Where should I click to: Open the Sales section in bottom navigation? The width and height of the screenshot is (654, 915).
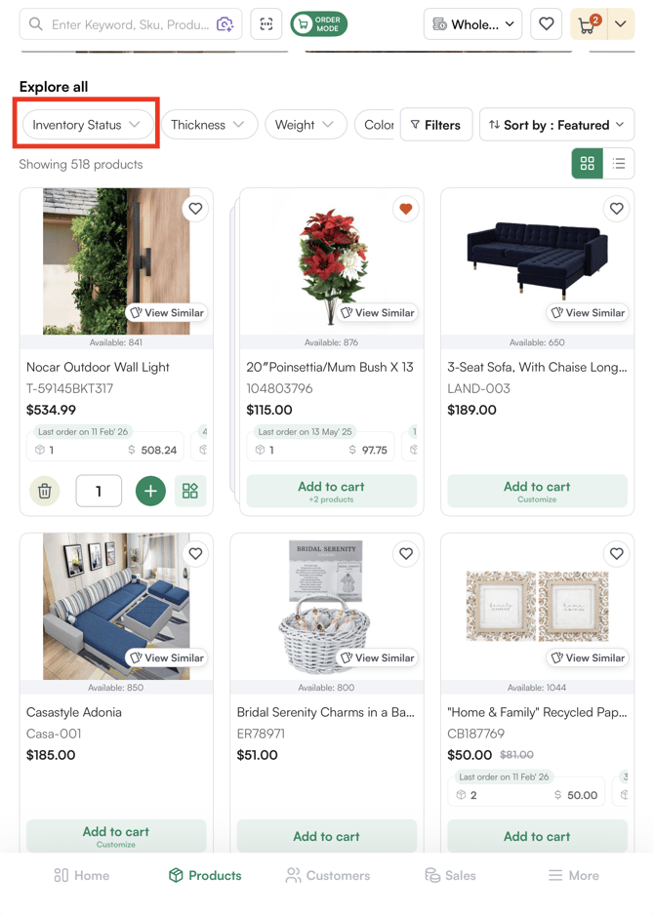click(450, 875)
